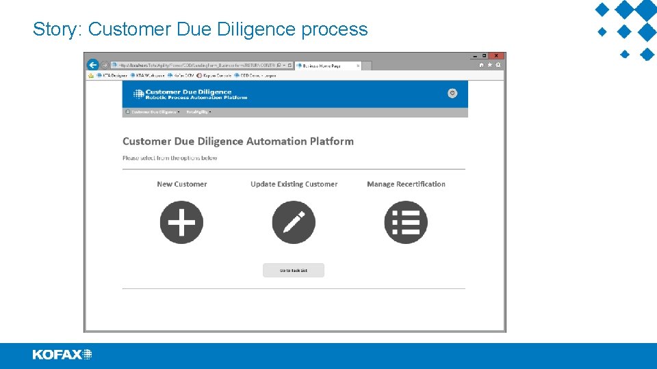The image size is (657, 369).
Task: Open the KTA Workspace bookmark
Action: pos(147,76)
